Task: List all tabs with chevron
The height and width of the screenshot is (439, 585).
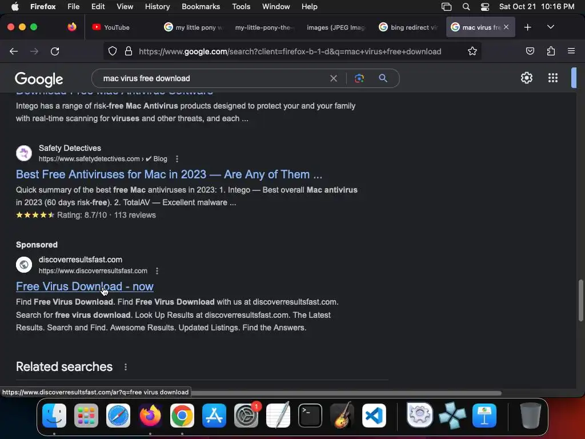Action: pos(550,27)
